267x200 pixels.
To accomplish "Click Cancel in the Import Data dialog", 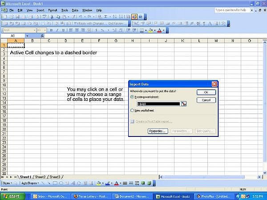I will click(206, 100).
